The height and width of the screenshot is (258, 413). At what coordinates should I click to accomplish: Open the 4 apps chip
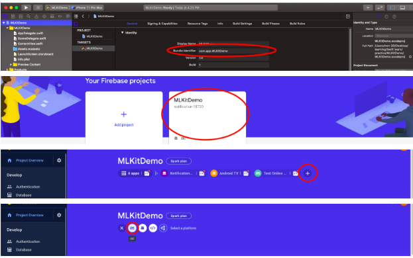135,173
